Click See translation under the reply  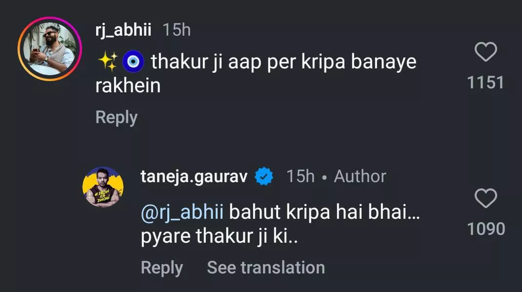click(266, 268)
